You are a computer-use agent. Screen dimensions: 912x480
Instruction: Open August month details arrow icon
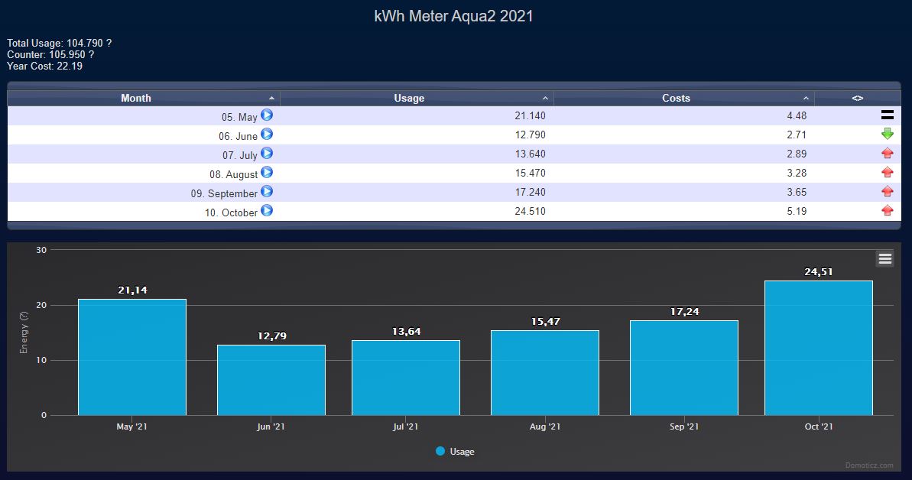click(267, 173)
